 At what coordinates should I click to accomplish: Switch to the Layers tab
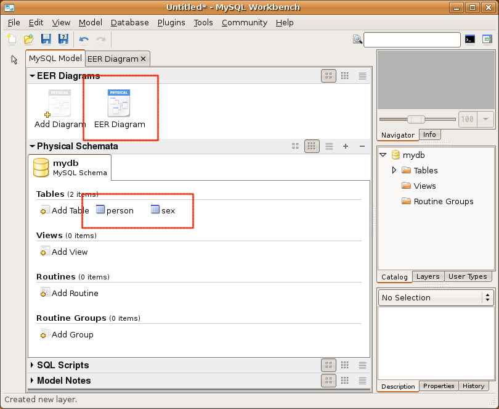(x=428, y=276)
